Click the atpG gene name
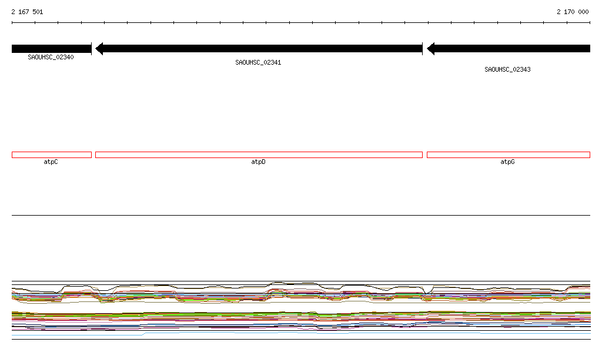This screenshot has height=359, width=602. coord(507,162)
